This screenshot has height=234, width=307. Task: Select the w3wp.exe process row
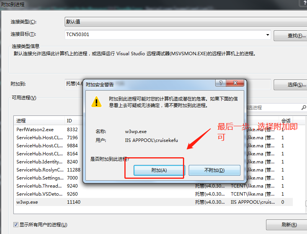(x=154, y=202)
